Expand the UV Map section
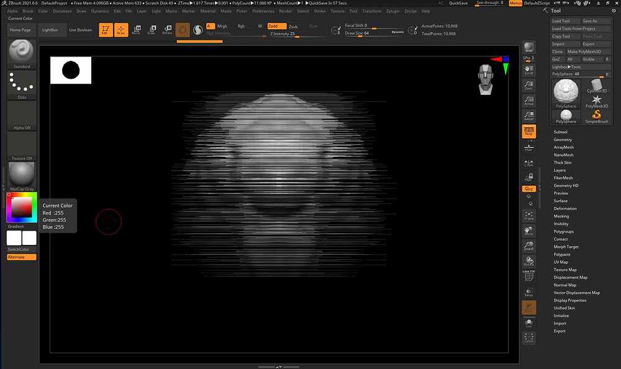621x369 pixels. [561, 262]
